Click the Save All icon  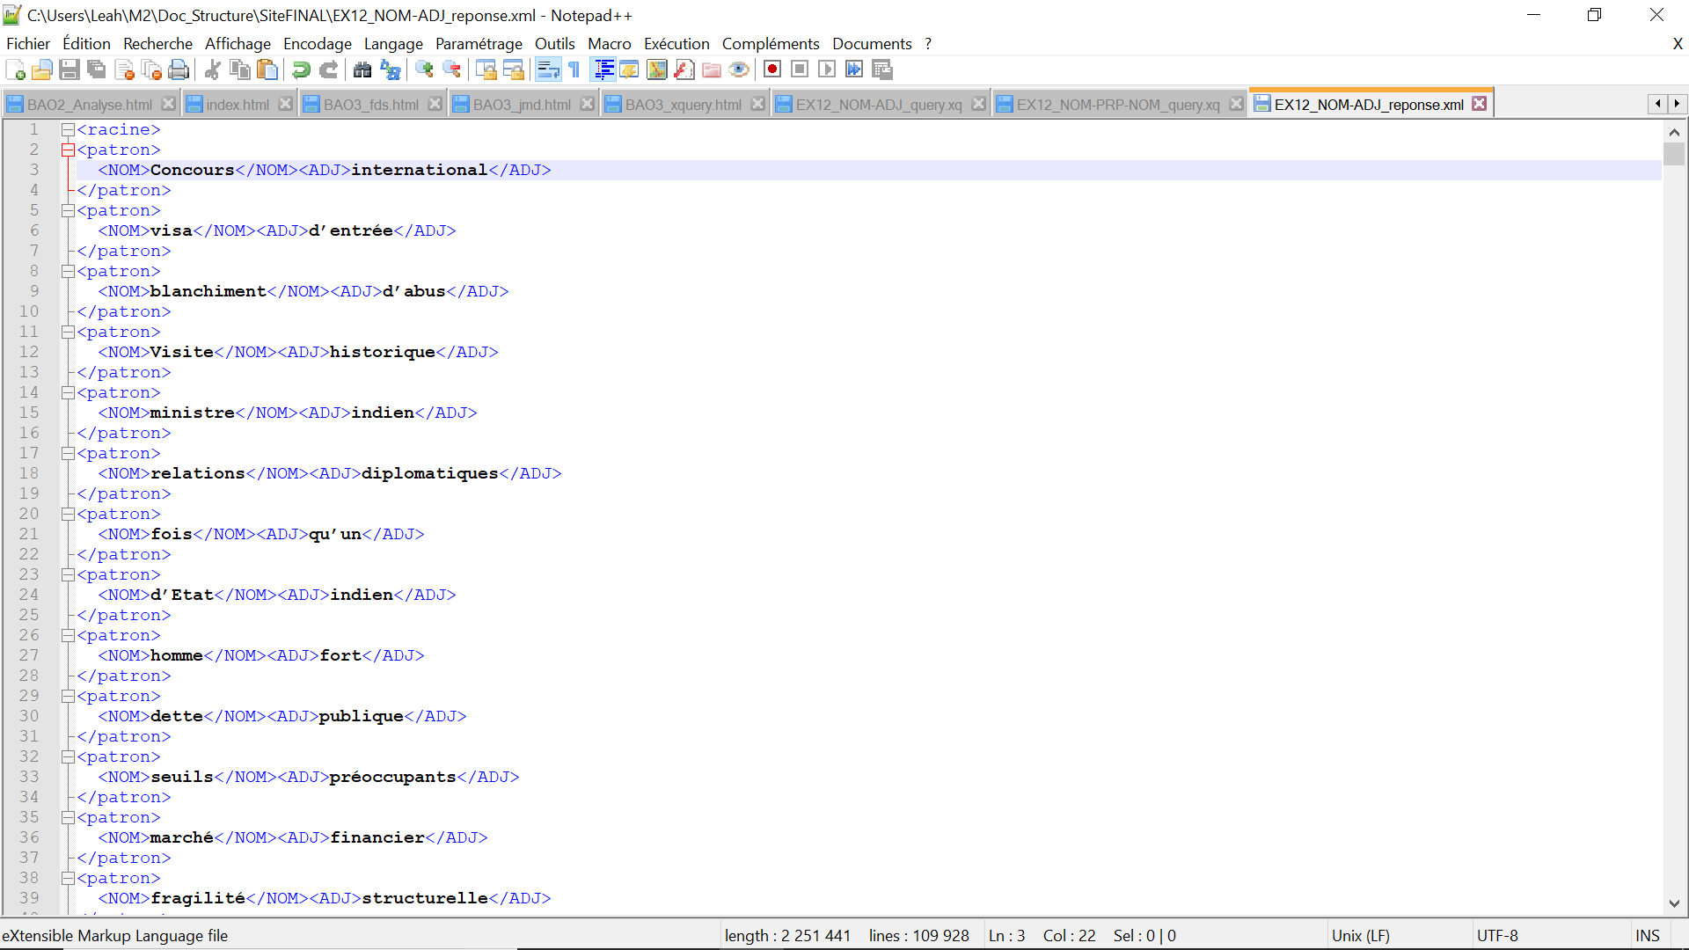pos(97,70)
